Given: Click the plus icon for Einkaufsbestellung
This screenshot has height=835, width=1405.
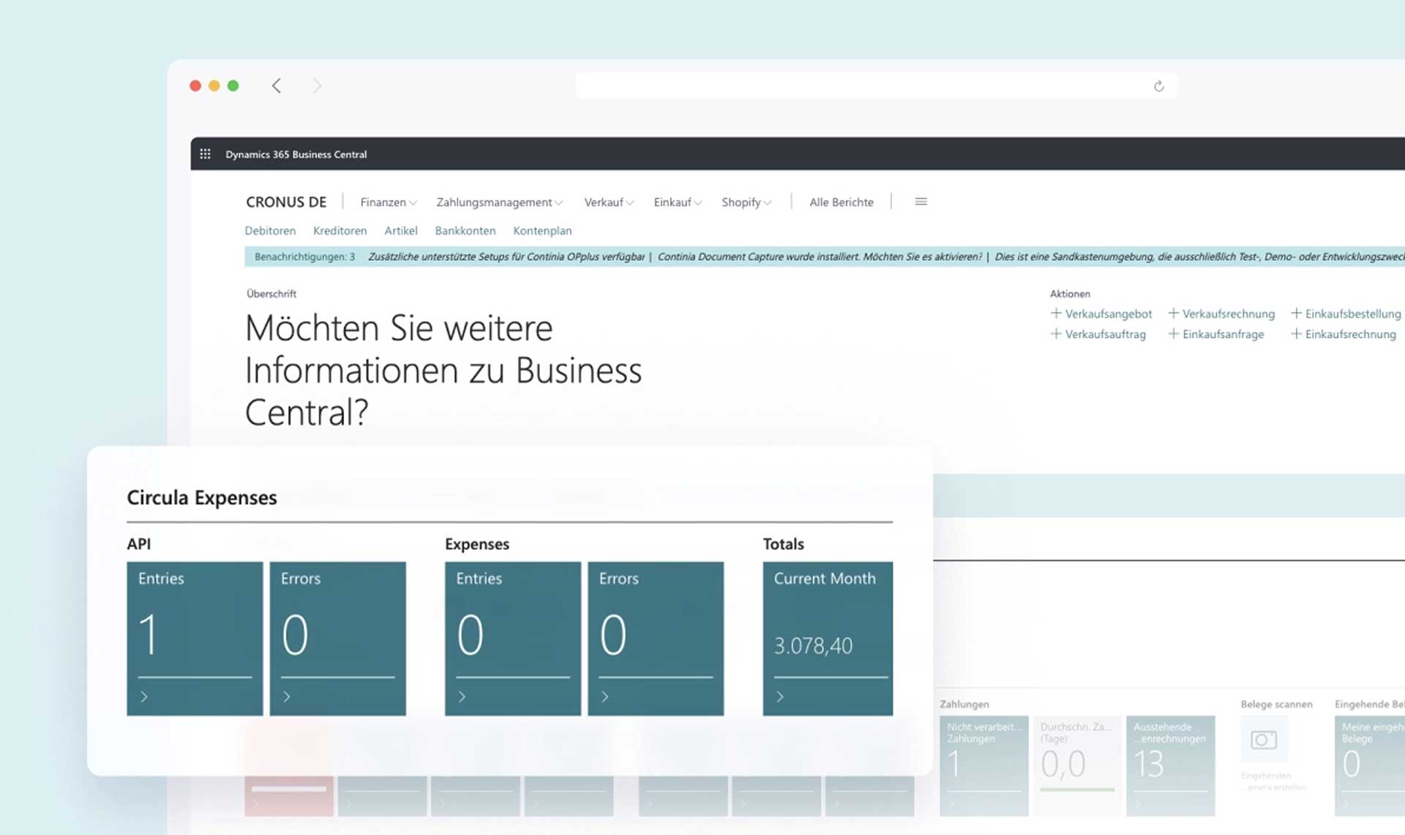Looking at the screenshot, I should pos(1296,313).
